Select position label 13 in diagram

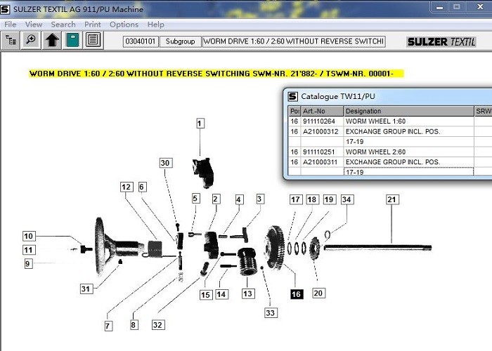pos(248,293)
